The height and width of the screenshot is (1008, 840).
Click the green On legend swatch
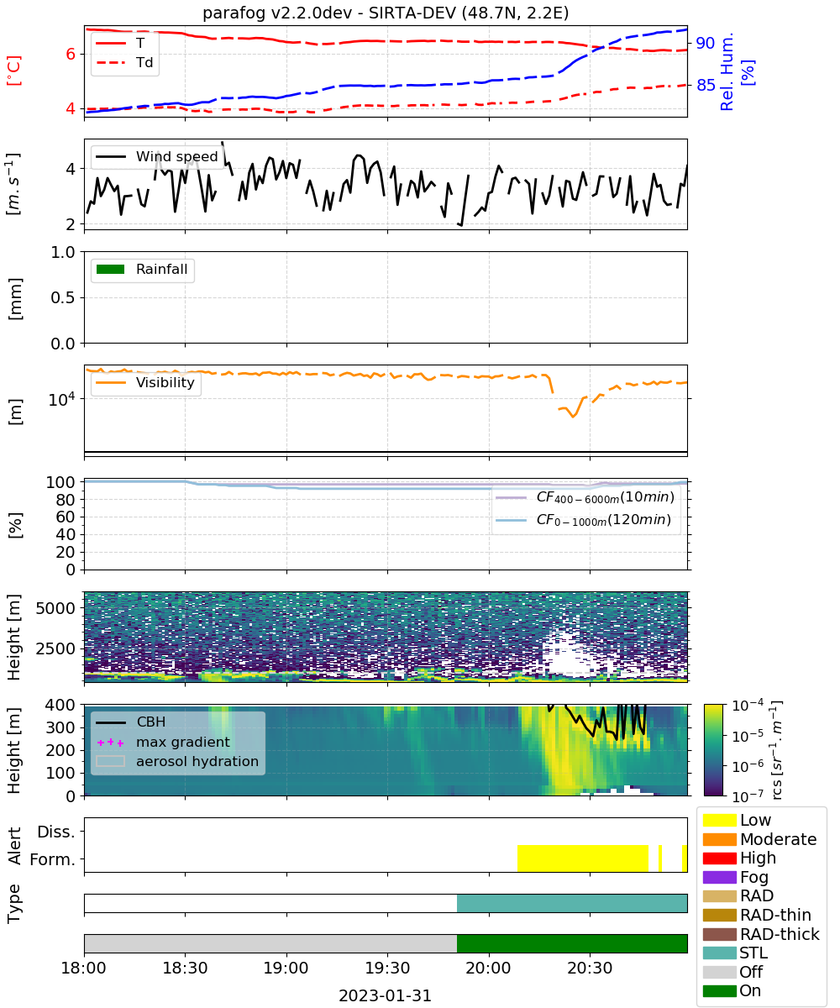719,990
